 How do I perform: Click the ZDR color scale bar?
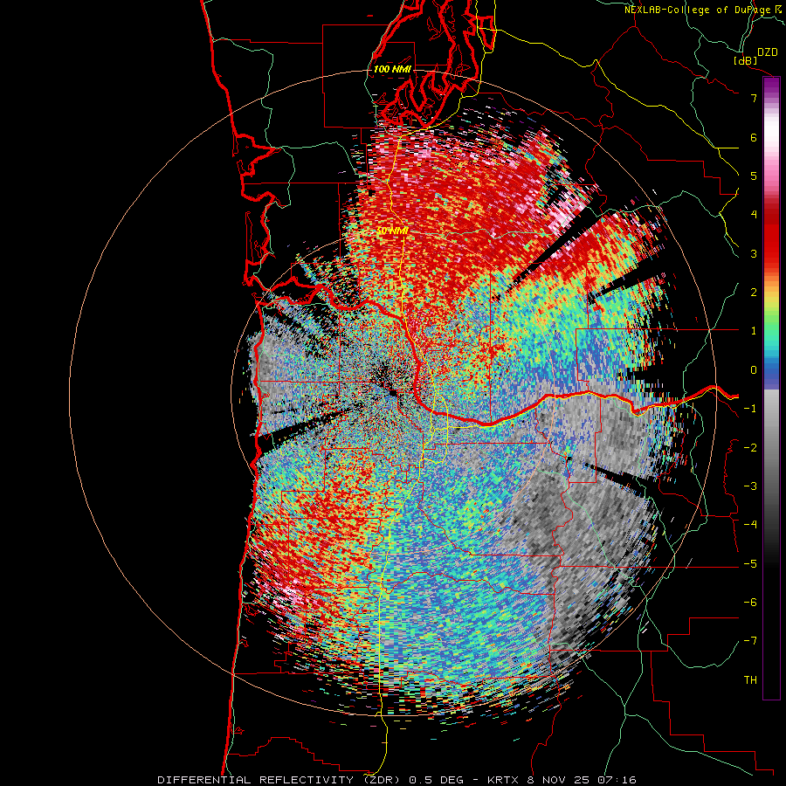(771, 388)
